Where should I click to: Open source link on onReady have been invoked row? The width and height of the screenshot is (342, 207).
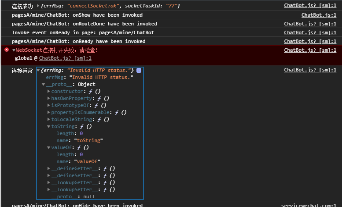[310, 41]
